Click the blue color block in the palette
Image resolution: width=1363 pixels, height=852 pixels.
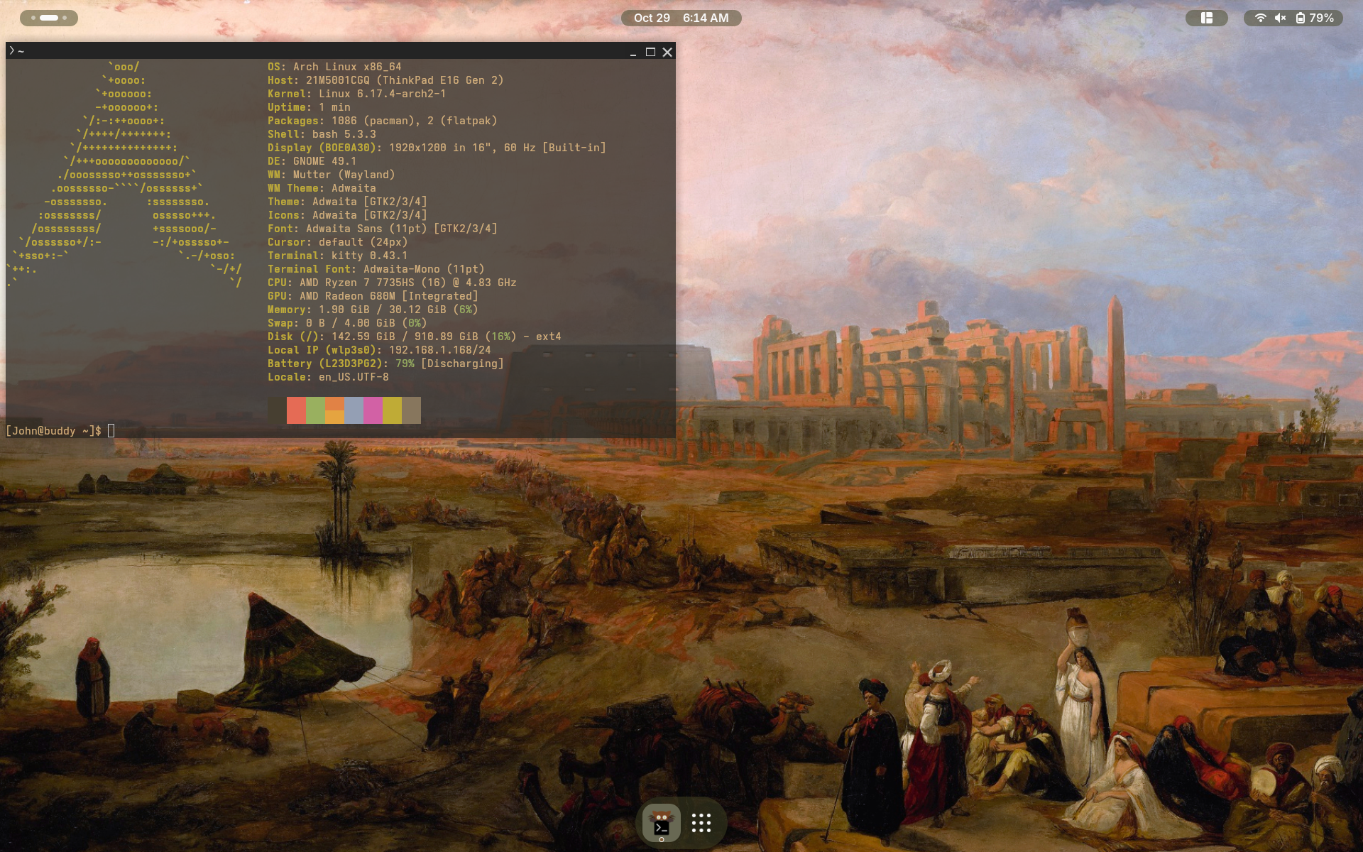pos(354,410)
